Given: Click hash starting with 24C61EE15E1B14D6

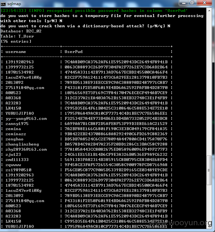Looking at the screenshot, I should tap(116, 155).
